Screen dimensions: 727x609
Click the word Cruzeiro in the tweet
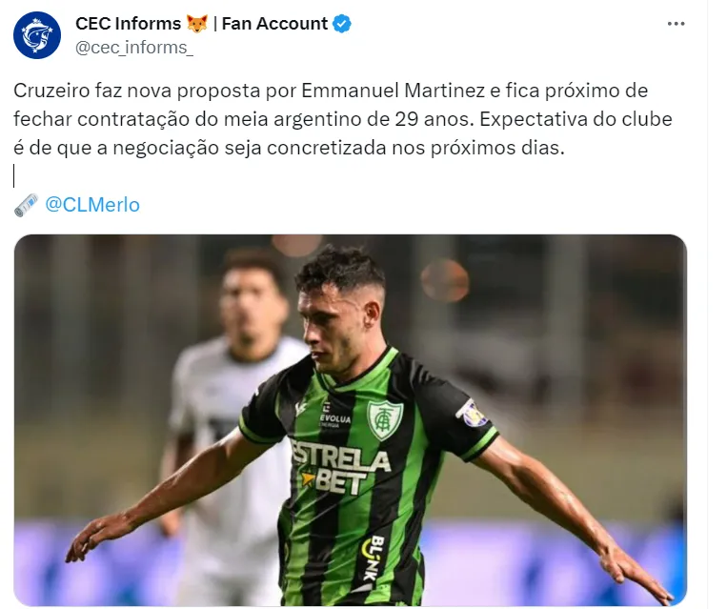point(51,91)
